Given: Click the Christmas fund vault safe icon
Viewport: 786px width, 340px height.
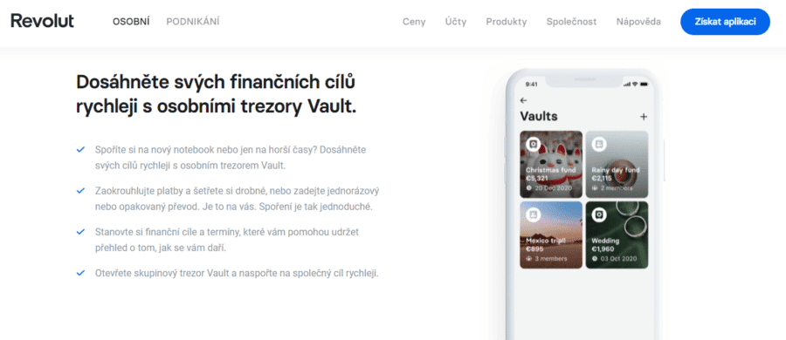Looking at the screenshot, I should click(533, 145).
